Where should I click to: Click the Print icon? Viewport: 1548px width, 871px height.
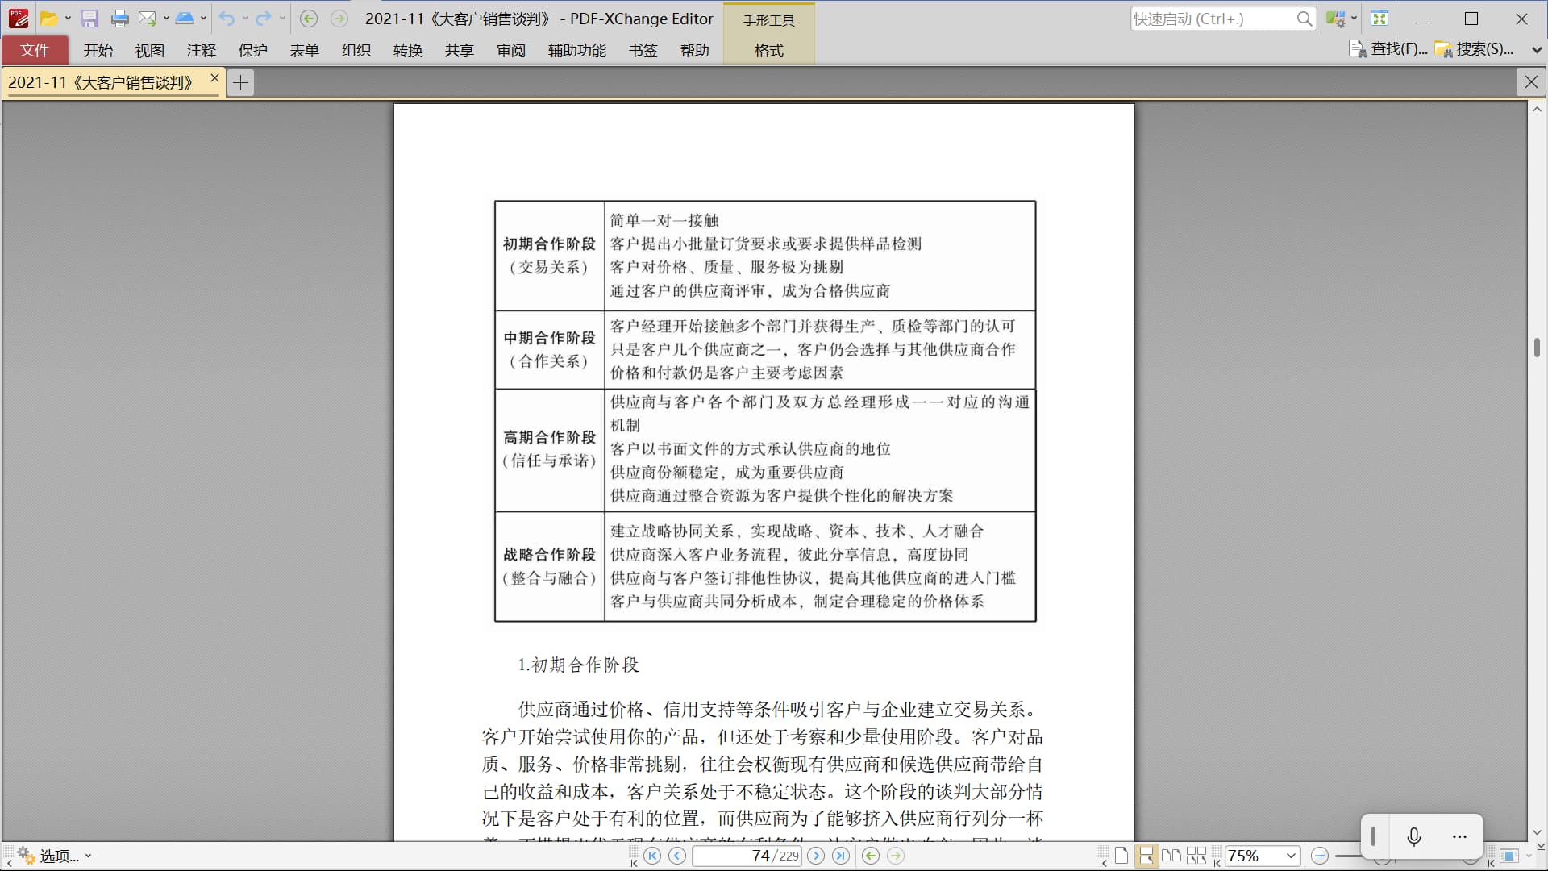[x=119, y=19]
